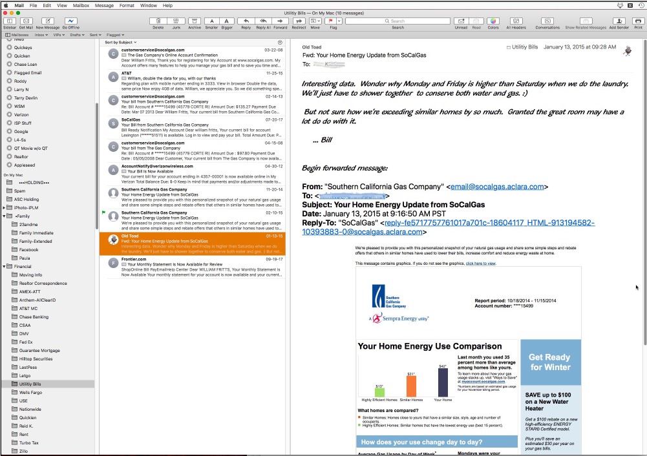Image resolution: width=647 pixels, height=456 pixels.
Task: Reply to the selected email
Action: click(246, 21)
